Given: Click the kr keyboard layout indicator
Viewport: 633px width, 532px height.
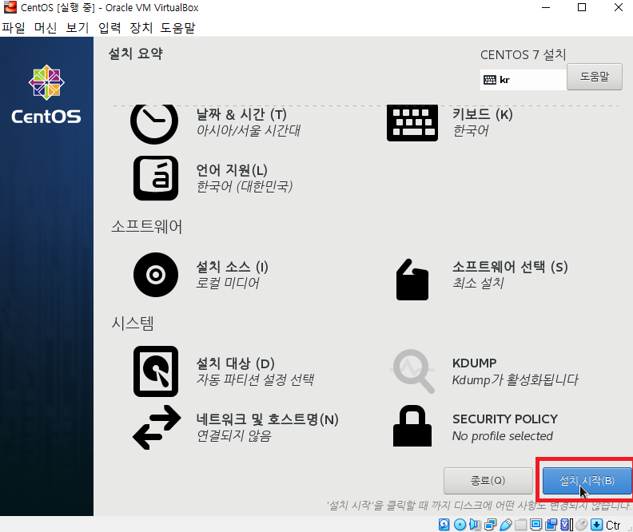Looking at the screenshot, I should [497, 80].
